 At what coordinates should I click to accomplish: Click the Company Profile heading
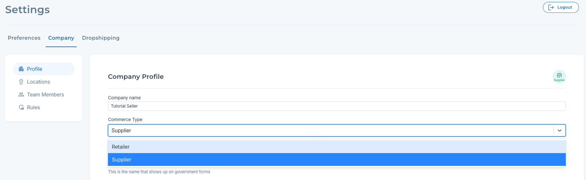[x=136, y=77]
